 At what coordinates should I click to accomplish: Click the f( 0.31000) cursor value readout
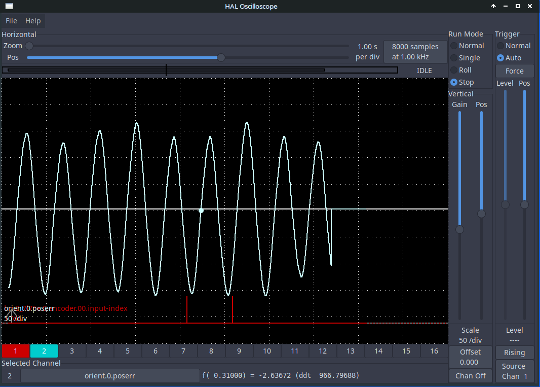tap(281, 375)
